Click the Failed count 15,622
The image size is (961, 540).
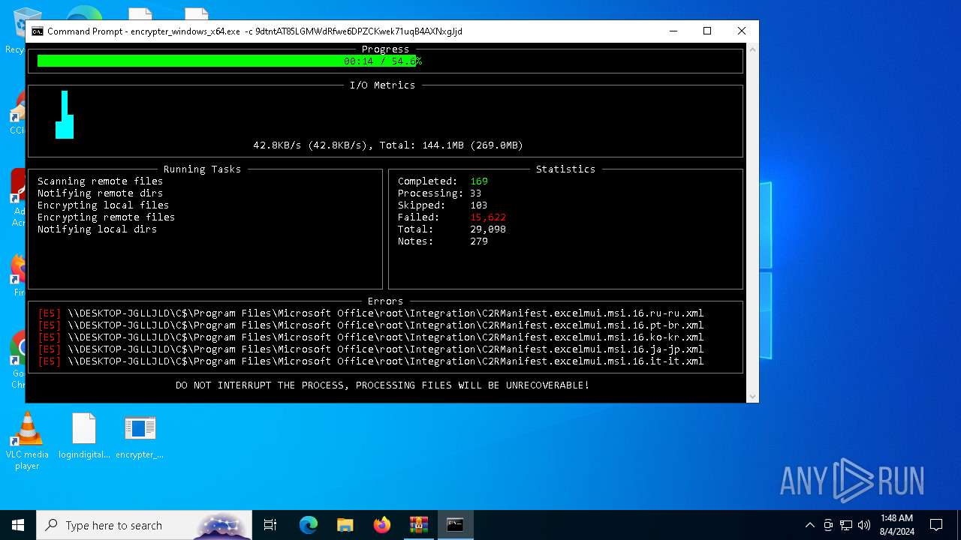488,217
